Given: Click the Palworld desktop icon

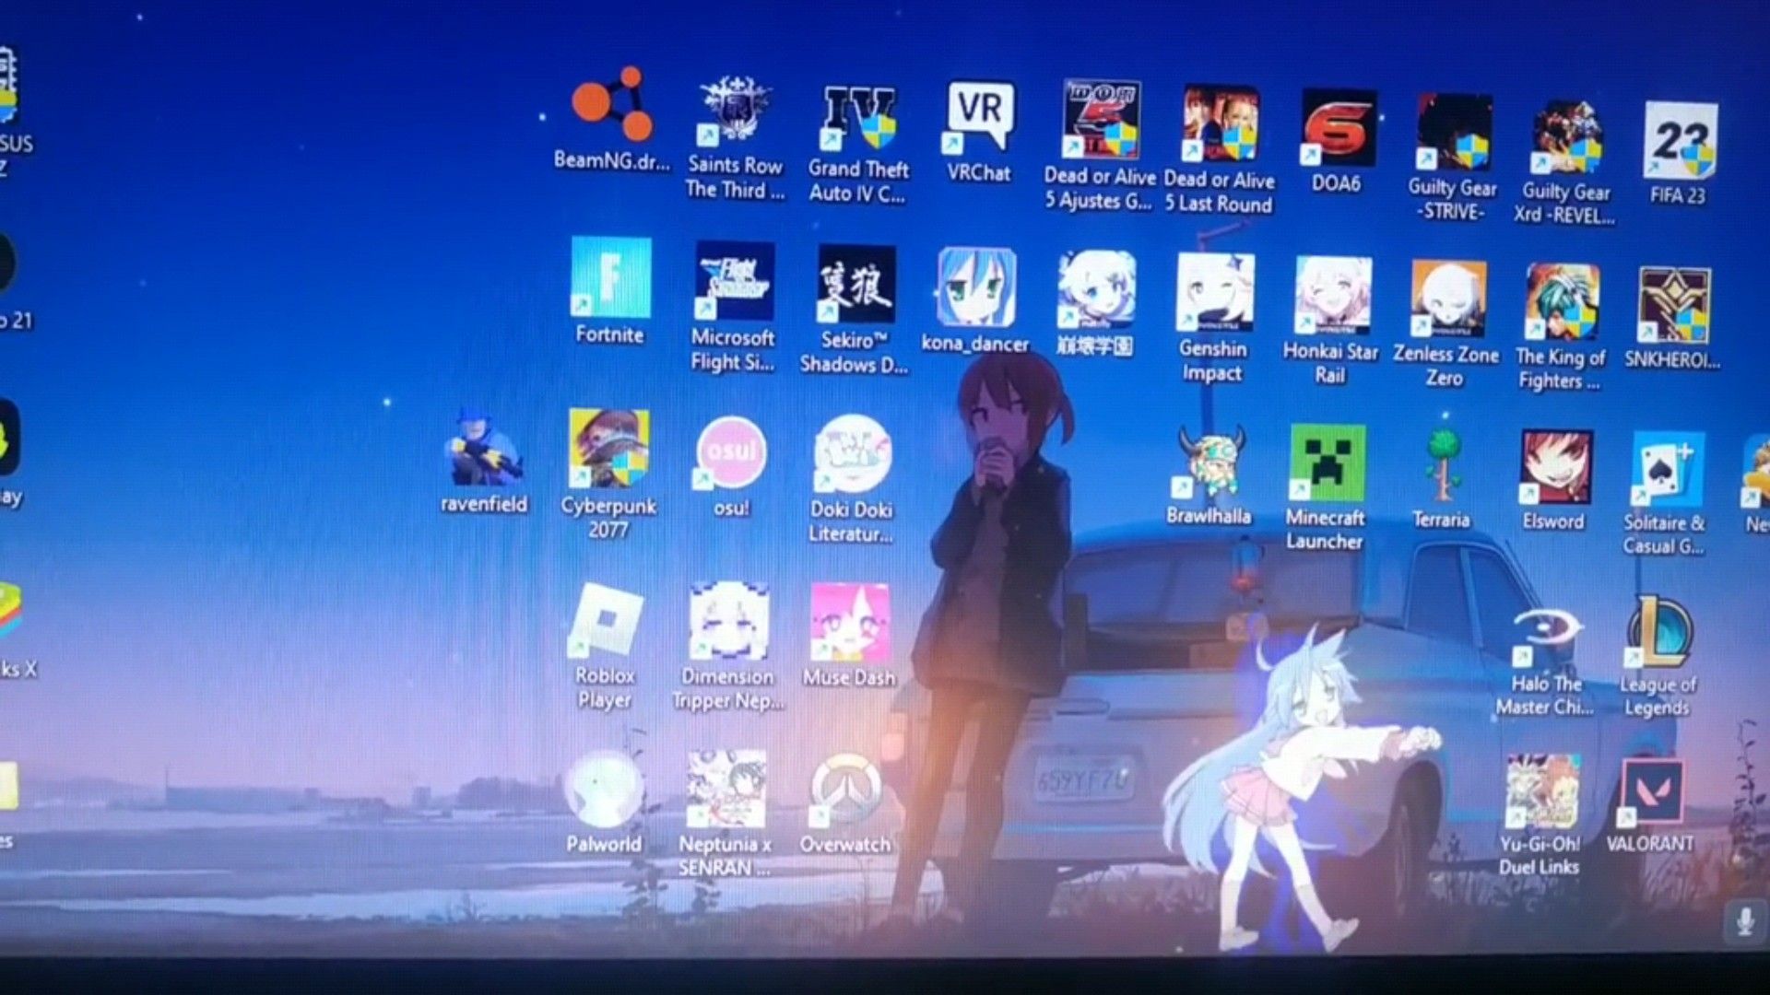Looking at the screenshot, I should [x=604, y=790].
